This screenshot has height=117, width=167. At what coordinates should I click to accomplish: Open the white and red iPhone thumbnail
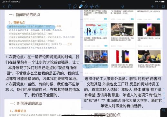149,30
